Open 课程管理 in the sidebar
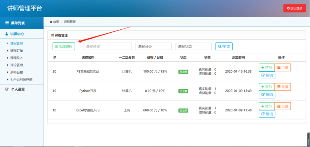The image size is (310, 147). coord(16,43)
